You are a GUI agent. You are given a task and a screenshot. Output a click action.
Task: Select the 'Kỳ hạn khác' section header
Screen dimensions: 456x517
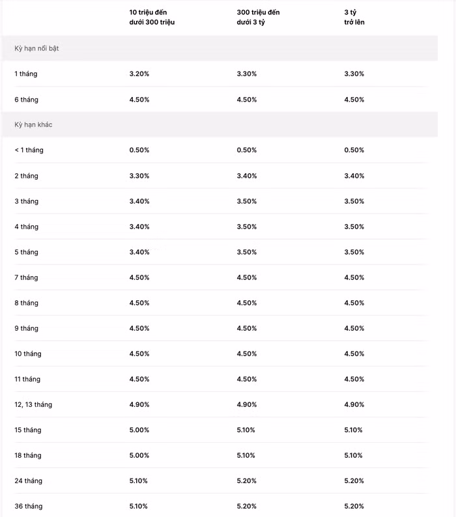coord(33,124)
